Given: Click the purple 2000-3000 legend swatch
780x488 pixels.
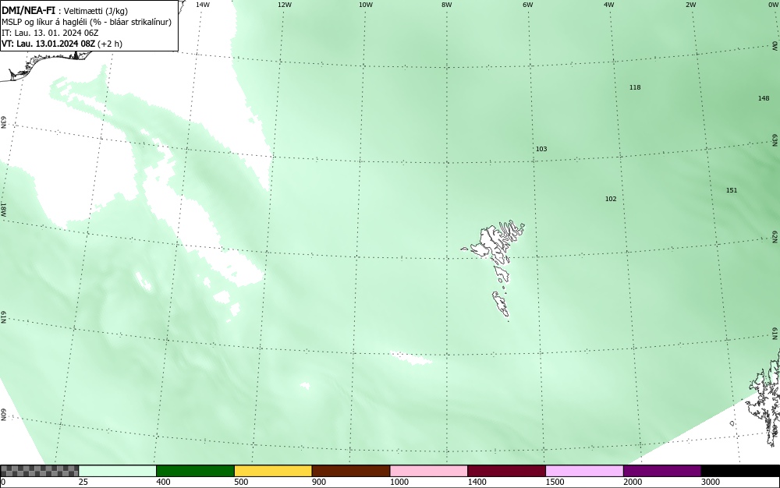Looking at the screenshot, I should click(662, 471).
